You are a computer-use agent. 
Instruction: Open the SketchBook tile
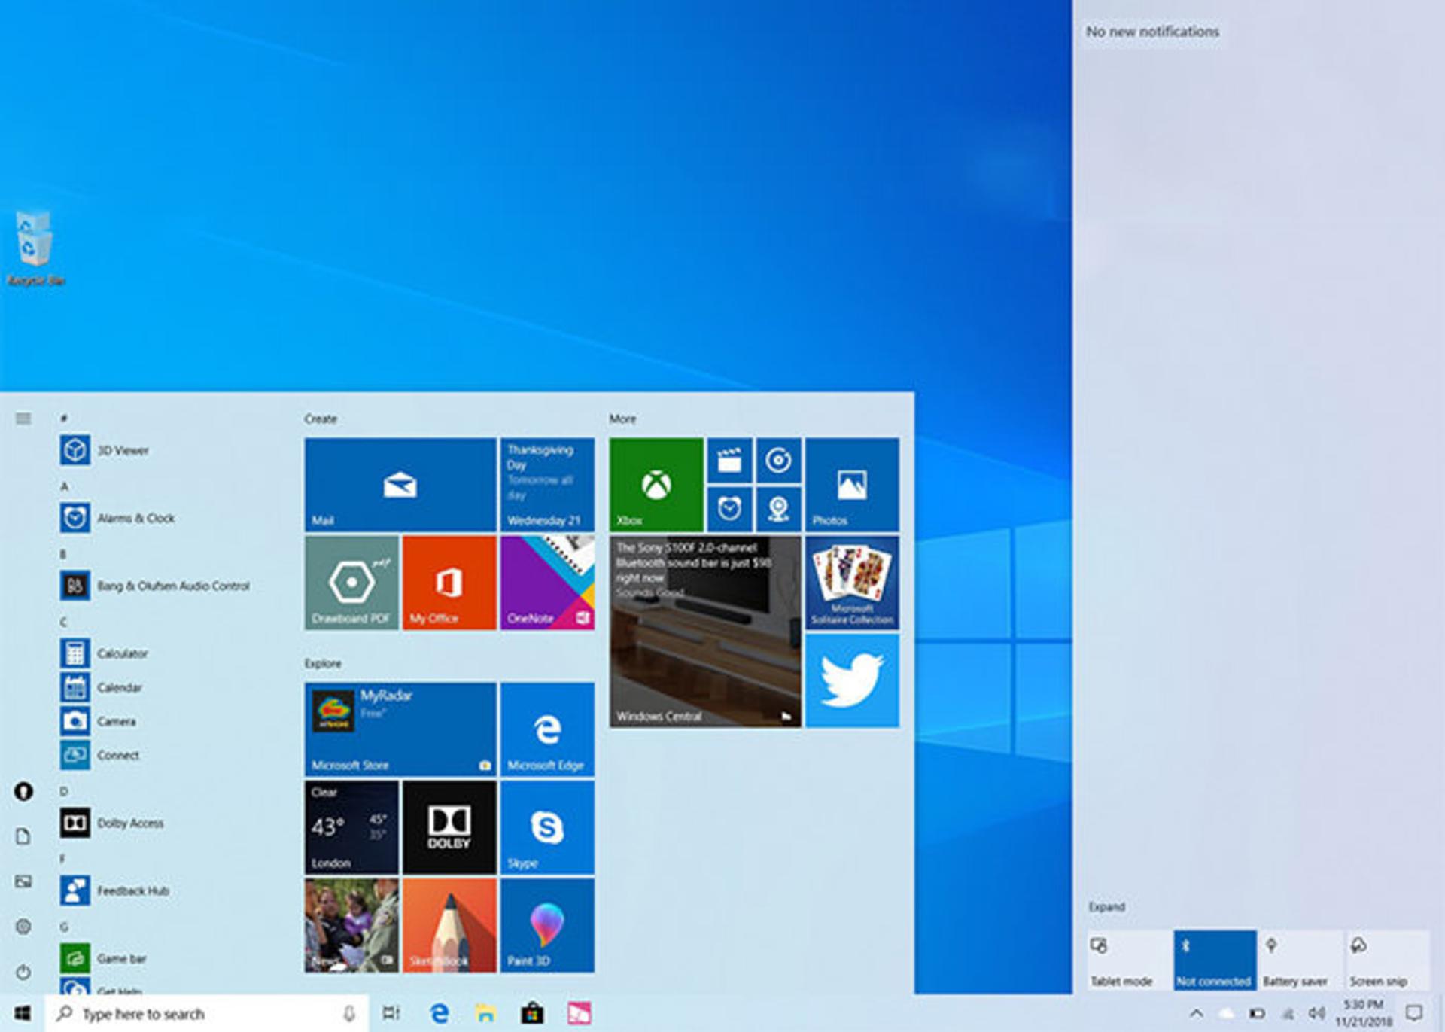449,925
